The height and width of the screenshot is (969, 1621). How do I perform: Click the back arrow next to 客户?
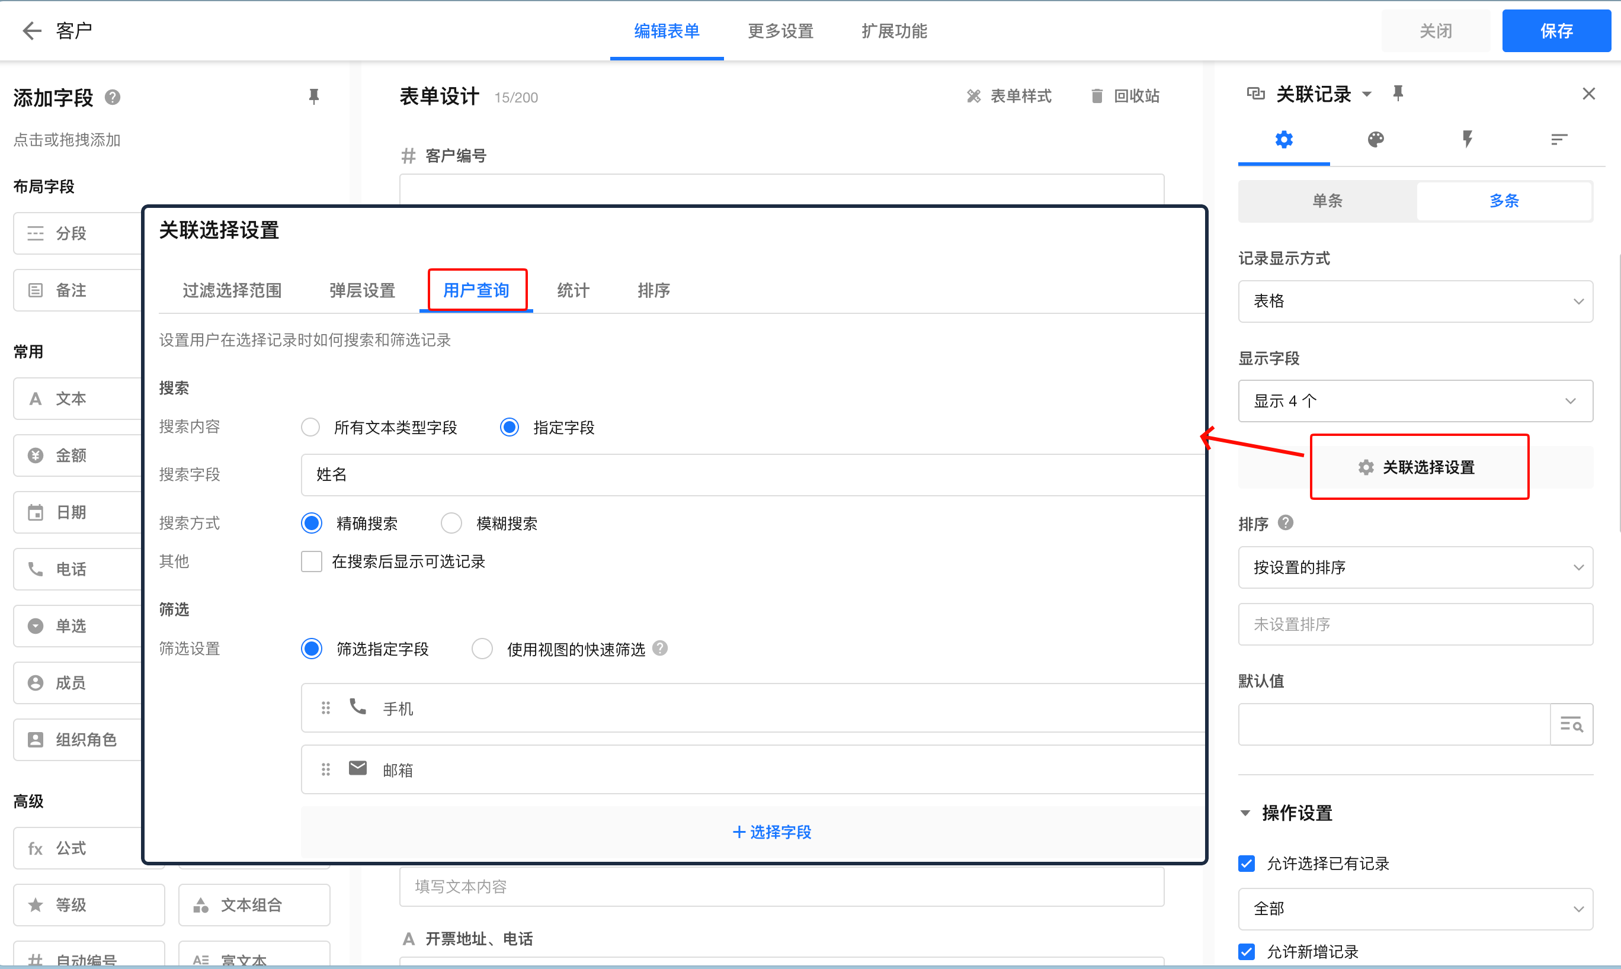click(31, 31)
